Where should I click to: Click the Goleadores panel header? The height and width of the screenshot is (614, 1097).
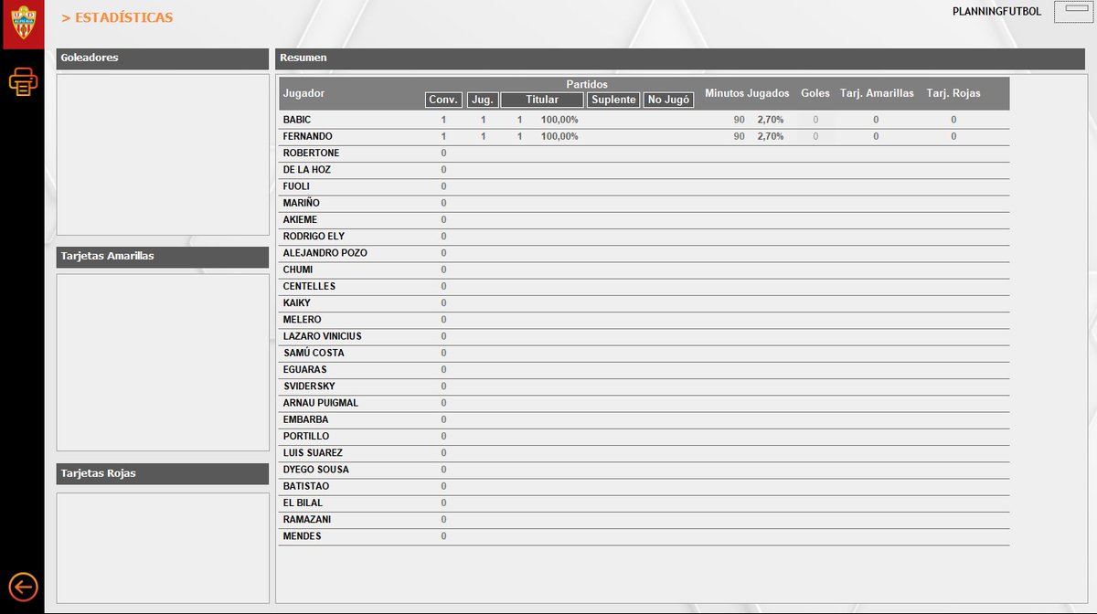[163, 58]
